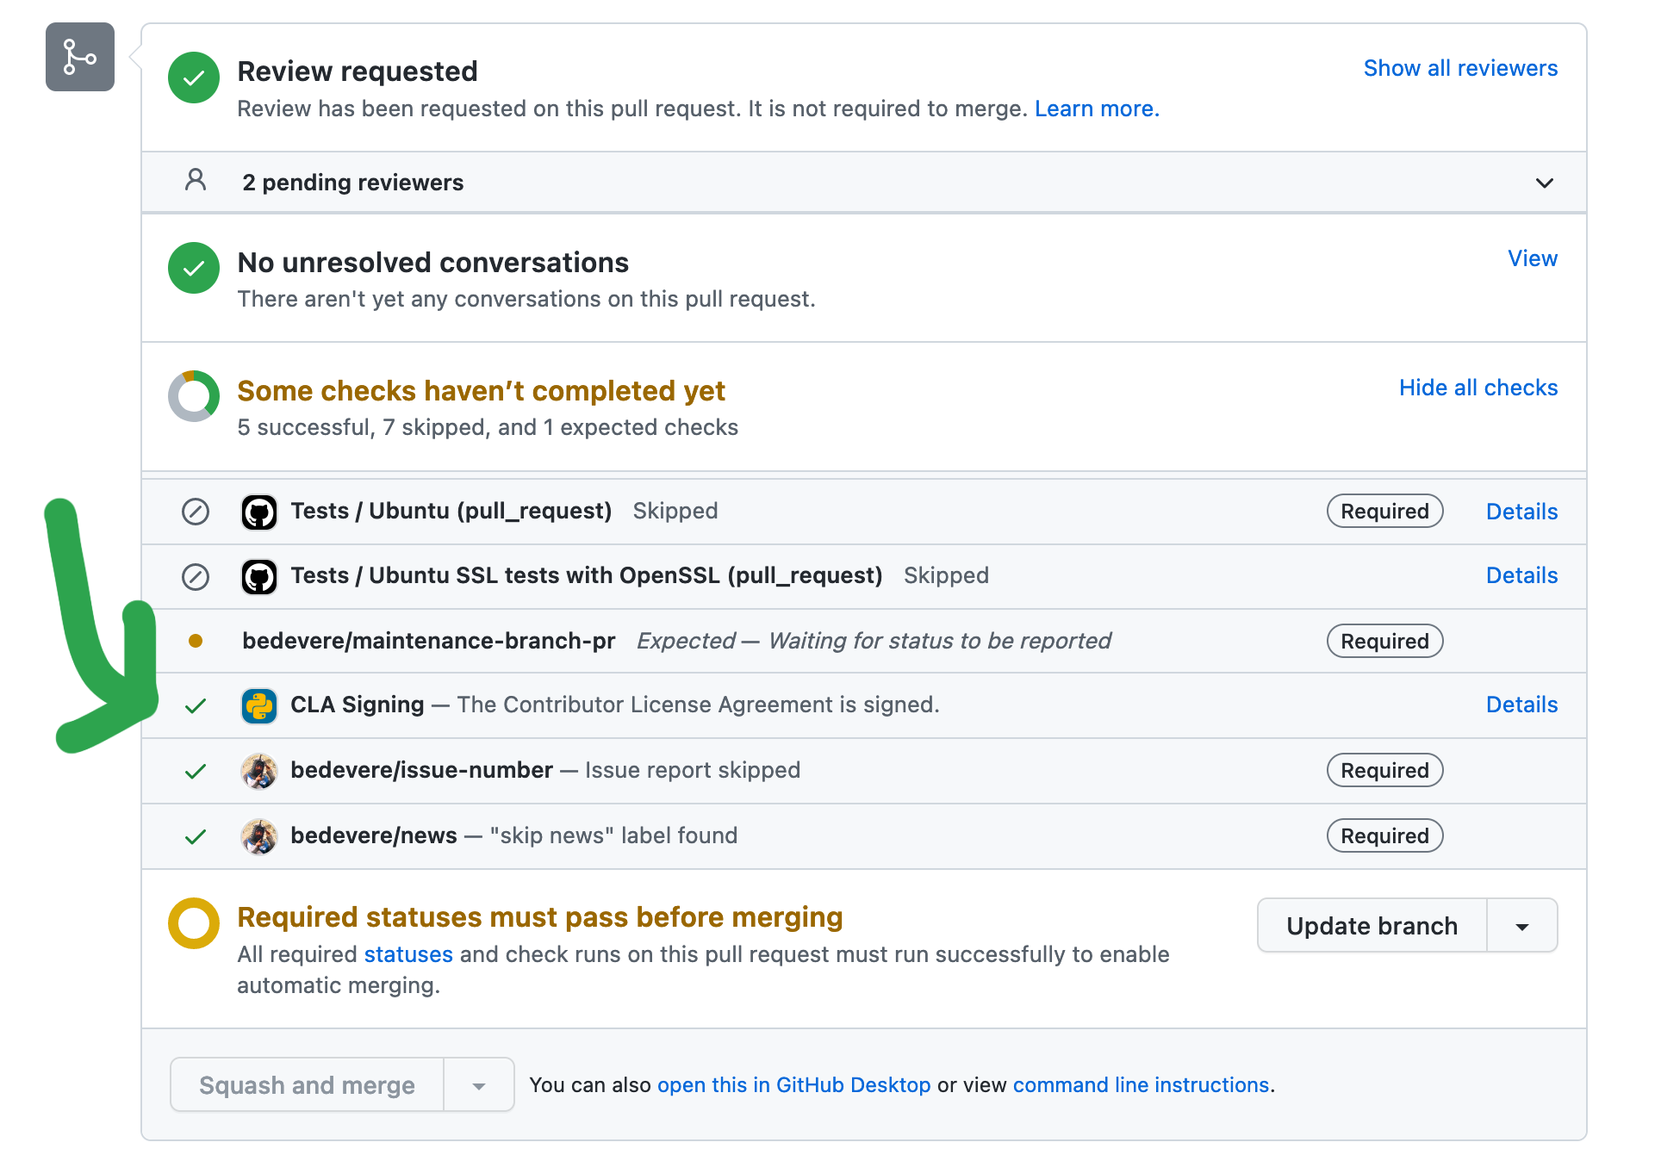Open the Squash and merge options arrow
The height and width of the screenshot is (1161, 1661).
[x=479, y=1085]
